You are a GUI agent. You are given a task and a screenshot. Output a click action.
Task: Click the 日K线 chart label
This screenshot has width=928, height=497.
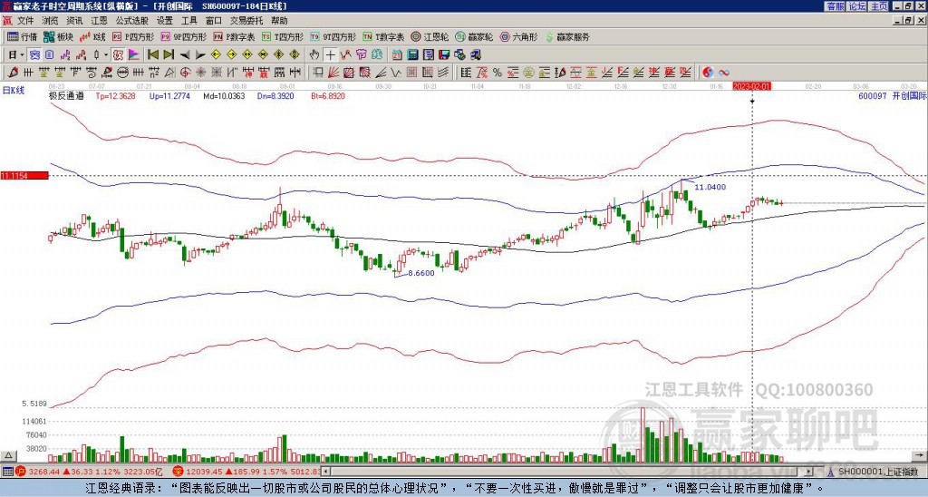(14, 90)
